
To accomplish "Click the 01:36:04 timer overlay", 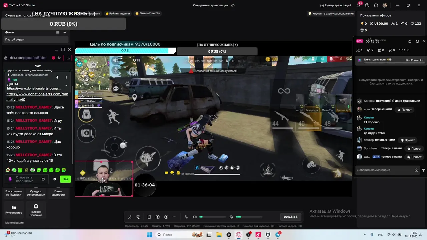I will [x=145, y=185].
